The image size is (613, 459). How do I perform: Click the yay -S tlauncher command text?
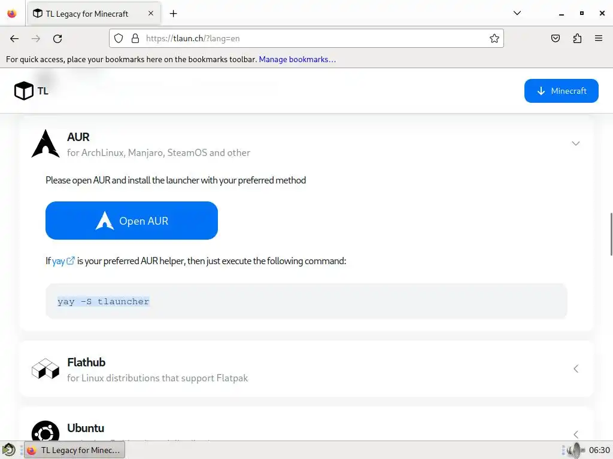[103, 301]
